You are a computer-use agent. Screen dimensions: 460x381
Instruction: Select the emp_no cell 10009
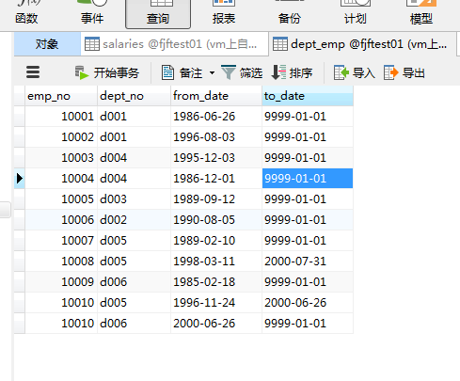pyautogui.click(x=61, y=282)
